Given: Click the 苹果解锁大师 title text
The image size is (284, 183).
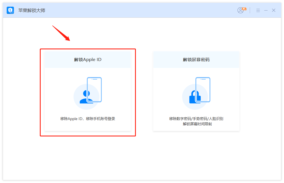Looking at the screenshot, I should pos(32,11).
